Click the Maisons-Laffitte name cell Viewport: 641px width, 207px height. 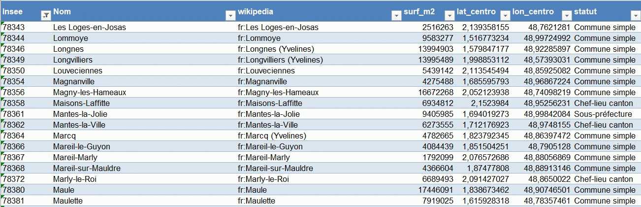81,103
